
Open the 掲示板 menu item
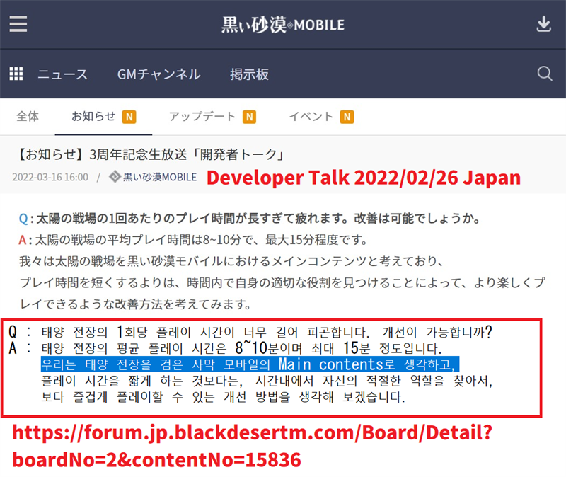[250, 74]
